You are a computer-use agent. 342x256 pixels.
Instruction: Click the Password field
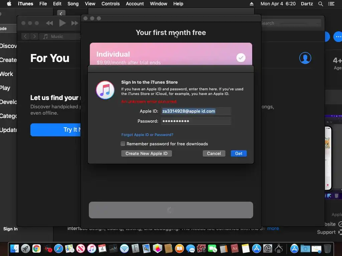pyautogui.click(x=196, y=121)
